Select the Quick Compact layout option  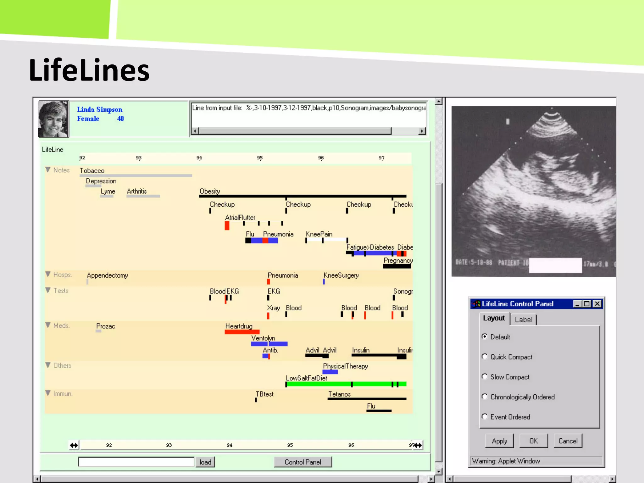pos(485,357)
